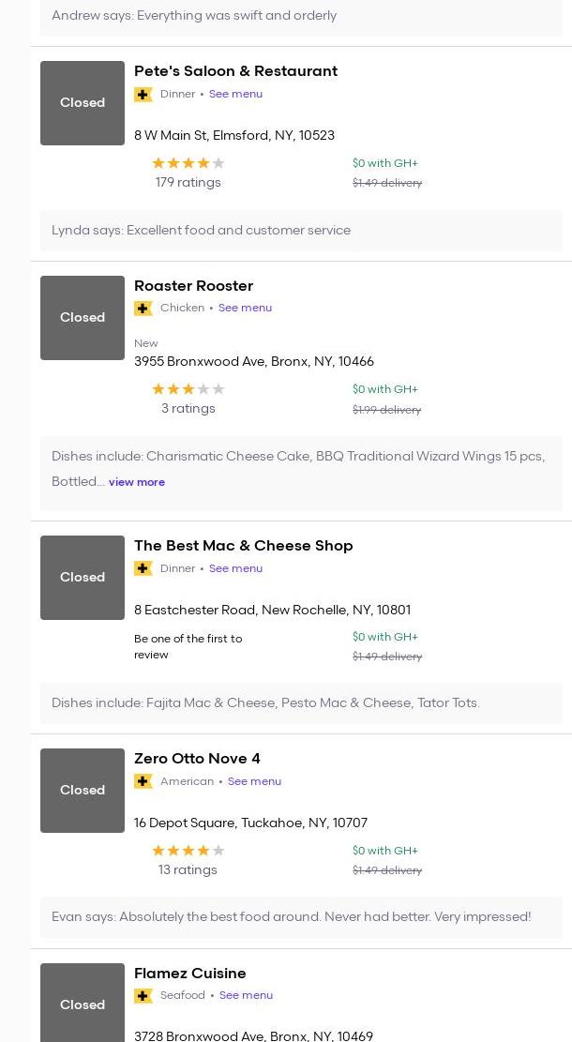This screenshot has height=1042, width=572.
Task: Click the GH+ badge under Zero Otto Nove 4
Action: (143, 781)
